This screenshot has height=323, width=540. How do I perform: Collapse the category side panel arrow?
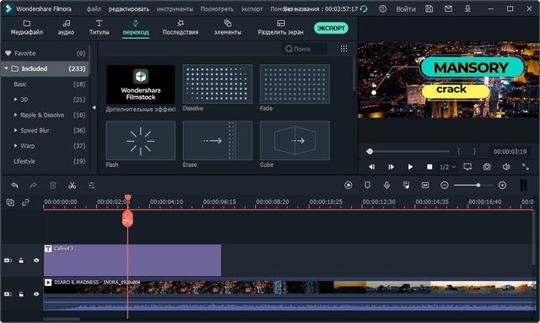[94, 108]
